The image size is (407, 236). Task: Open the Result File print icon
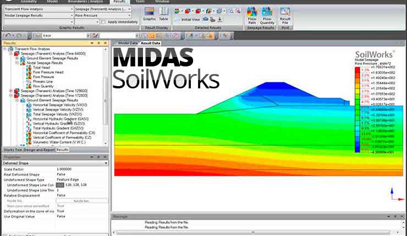(285, 15)
